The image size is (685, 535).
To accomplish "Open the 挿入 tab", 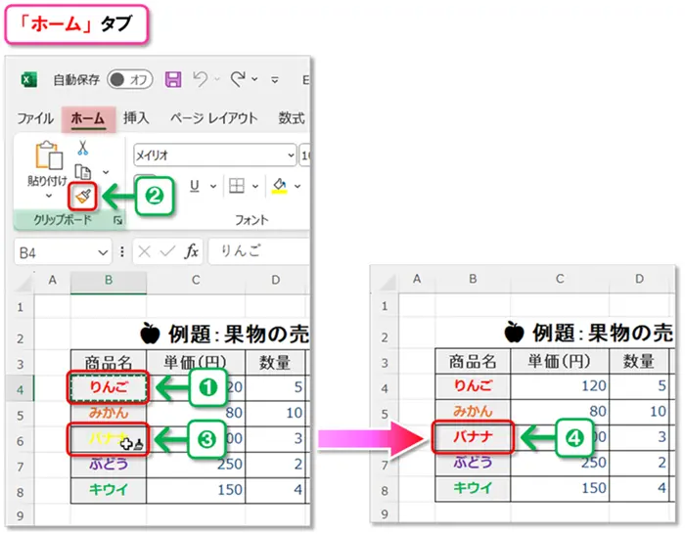I will coord(136,118).
